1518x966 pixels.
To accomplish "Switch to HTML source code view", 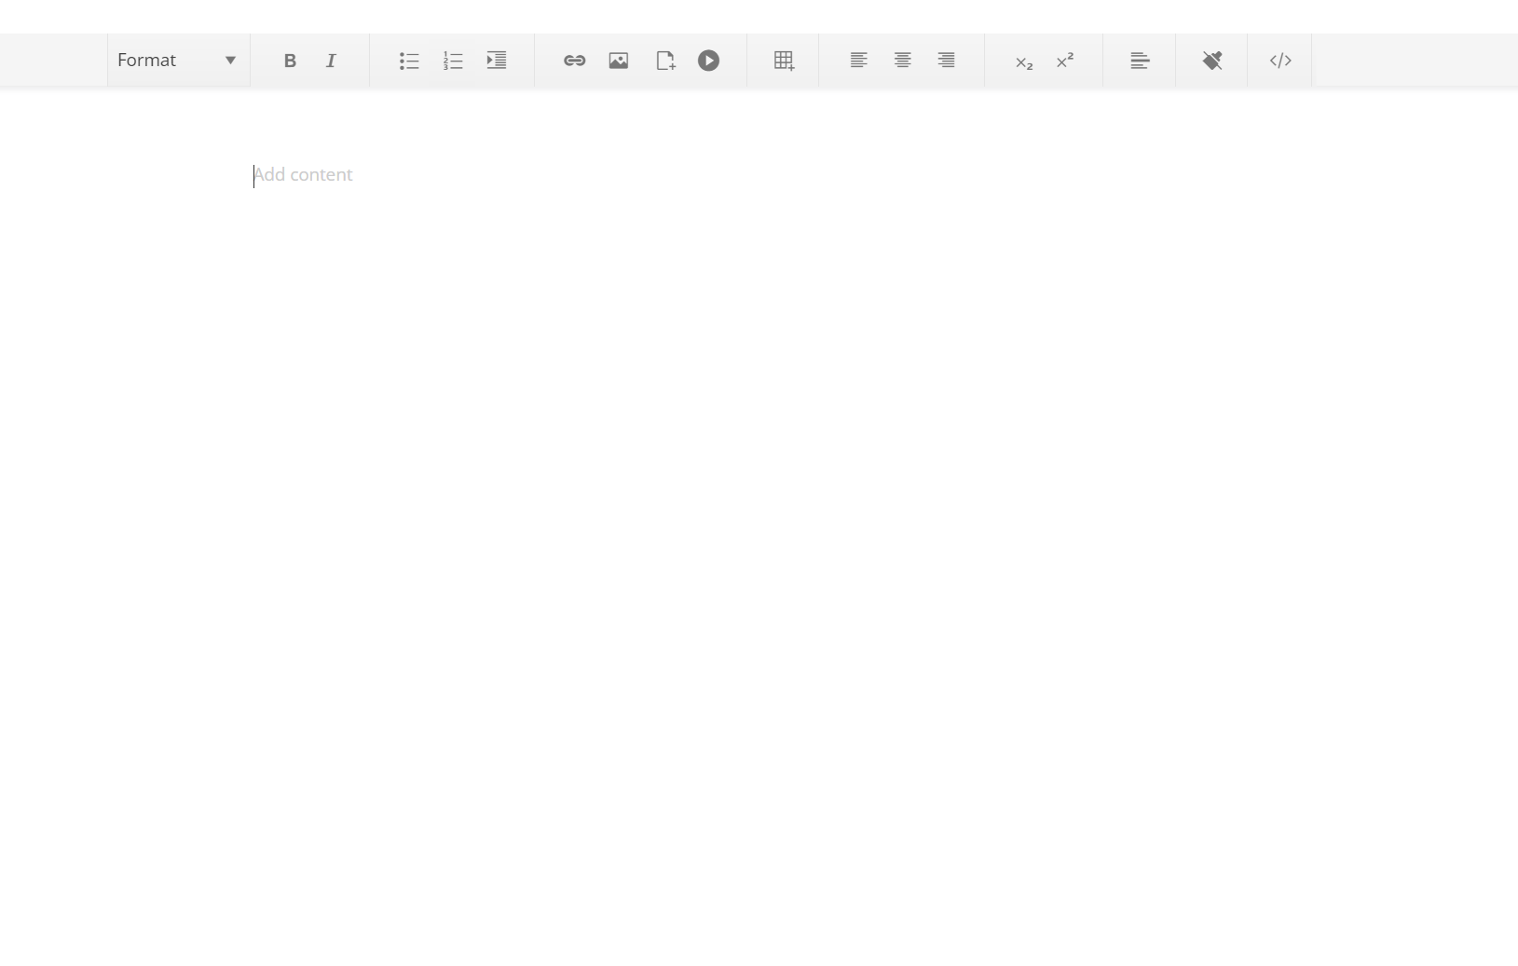I will pyautogui.click(x=1280, y=61).
